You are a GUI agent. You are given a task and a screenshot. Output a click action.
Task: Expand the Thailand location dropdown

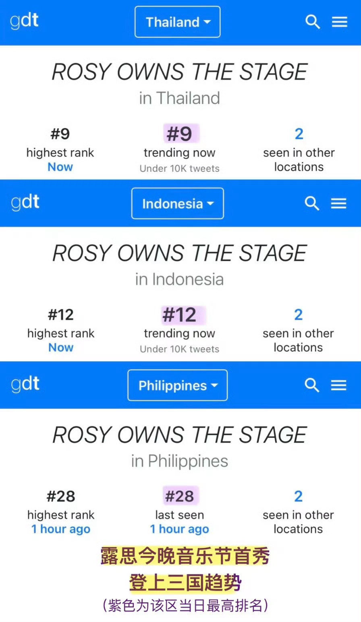click(x=178, y=22)
